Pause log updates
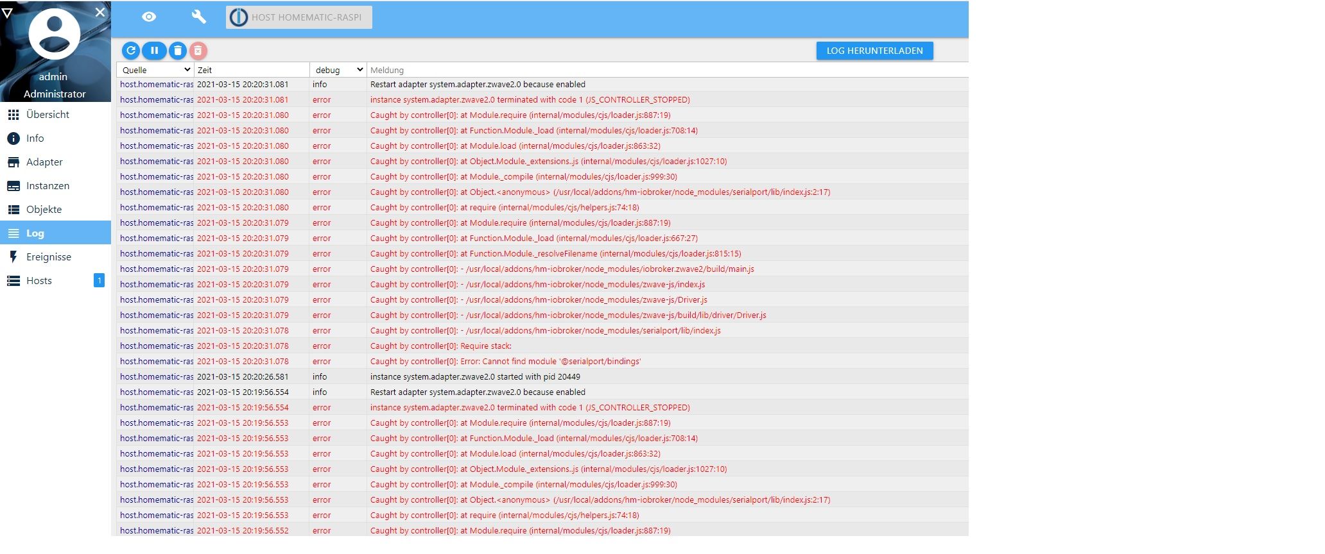Image resolution: width=1325 pixels, height=554 pixels. 154,50
